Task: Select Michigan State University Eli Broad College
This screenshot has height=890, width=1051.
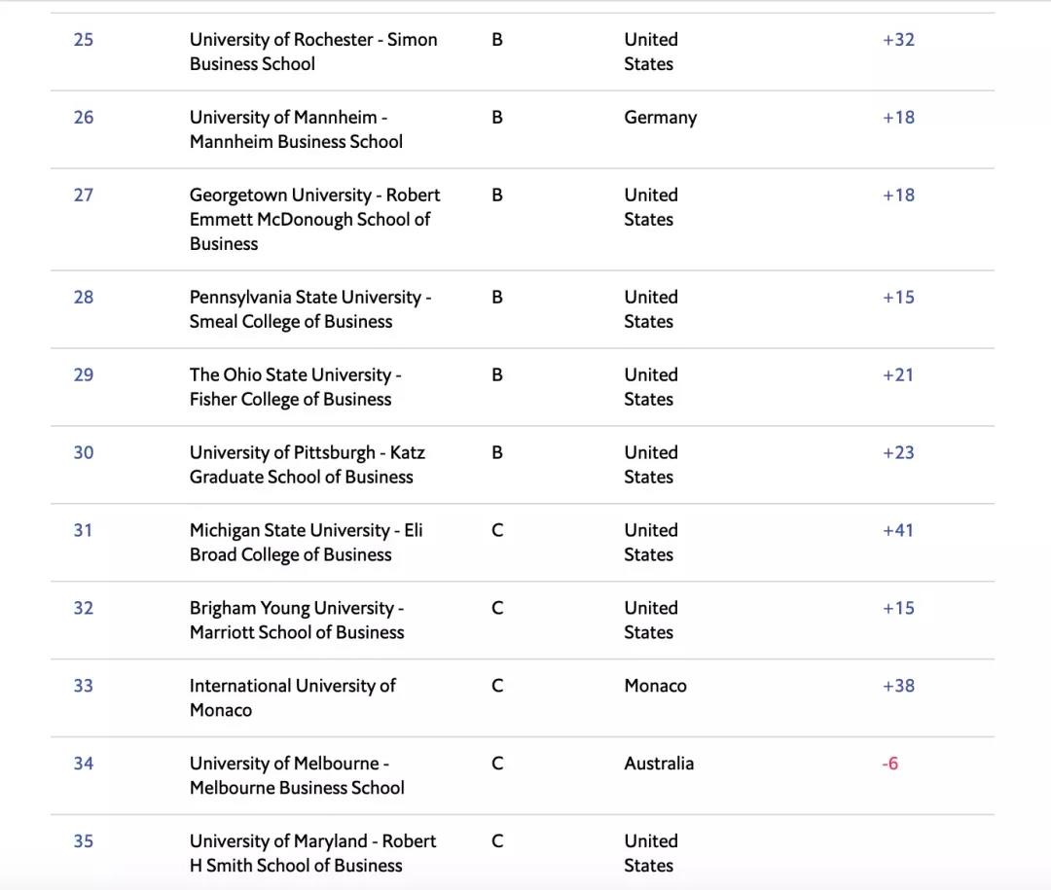Action: click(306, 543)
